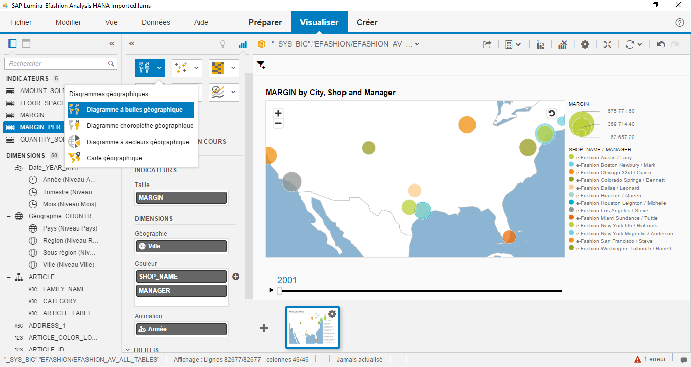Select Diagramme à secteurs géographique
Viewport: 691px width, 367px height.
(x=131, y=142)
